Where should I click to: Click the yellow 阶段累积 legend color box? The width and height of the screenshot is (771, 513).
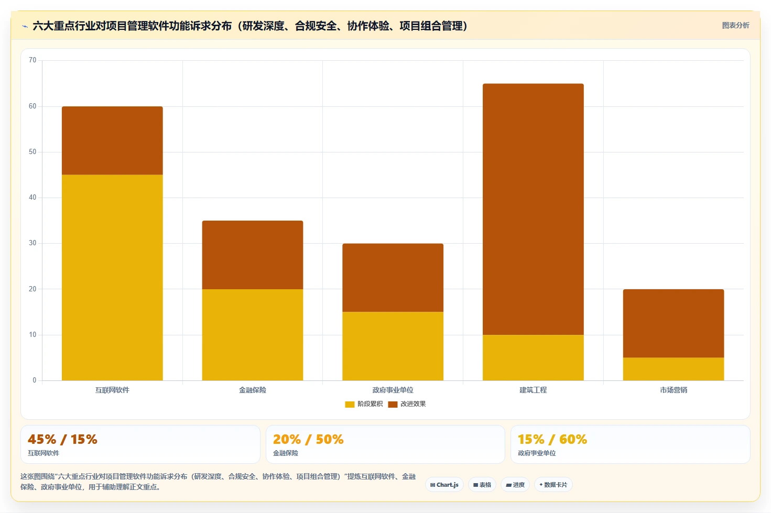pos(350,404)
